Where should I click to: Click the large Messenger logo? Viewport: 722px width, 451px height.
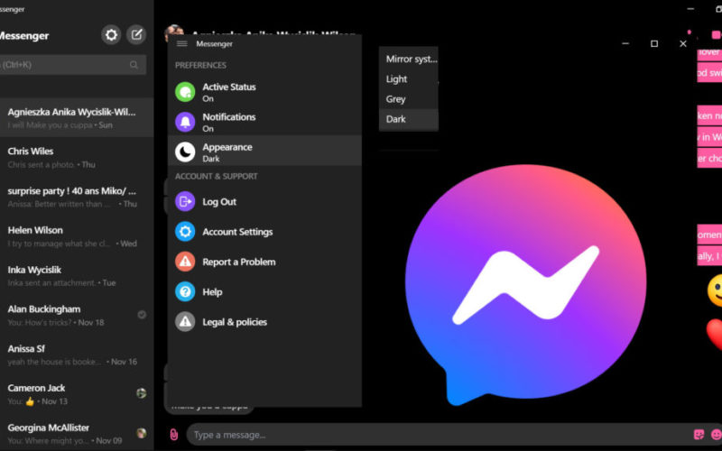coord(525,284)
